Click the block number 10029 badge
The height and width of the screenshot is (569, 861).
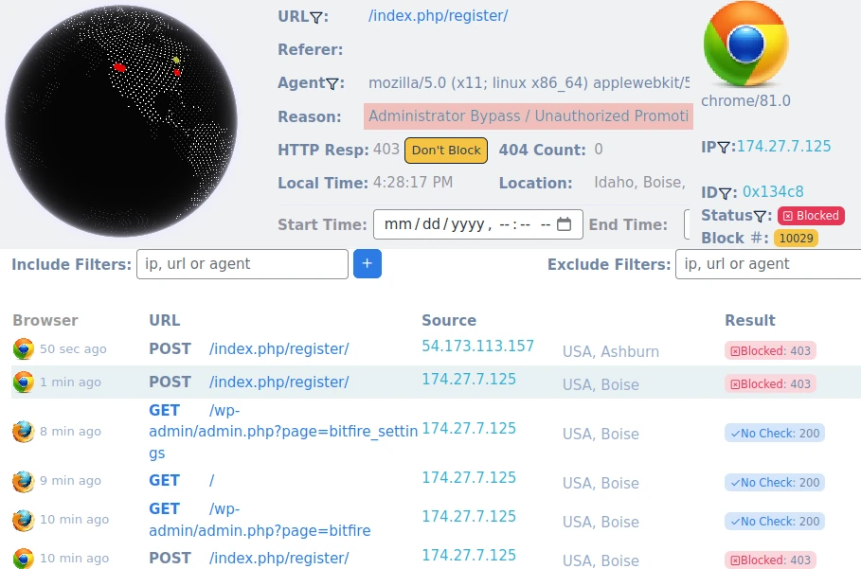[796, 238]
